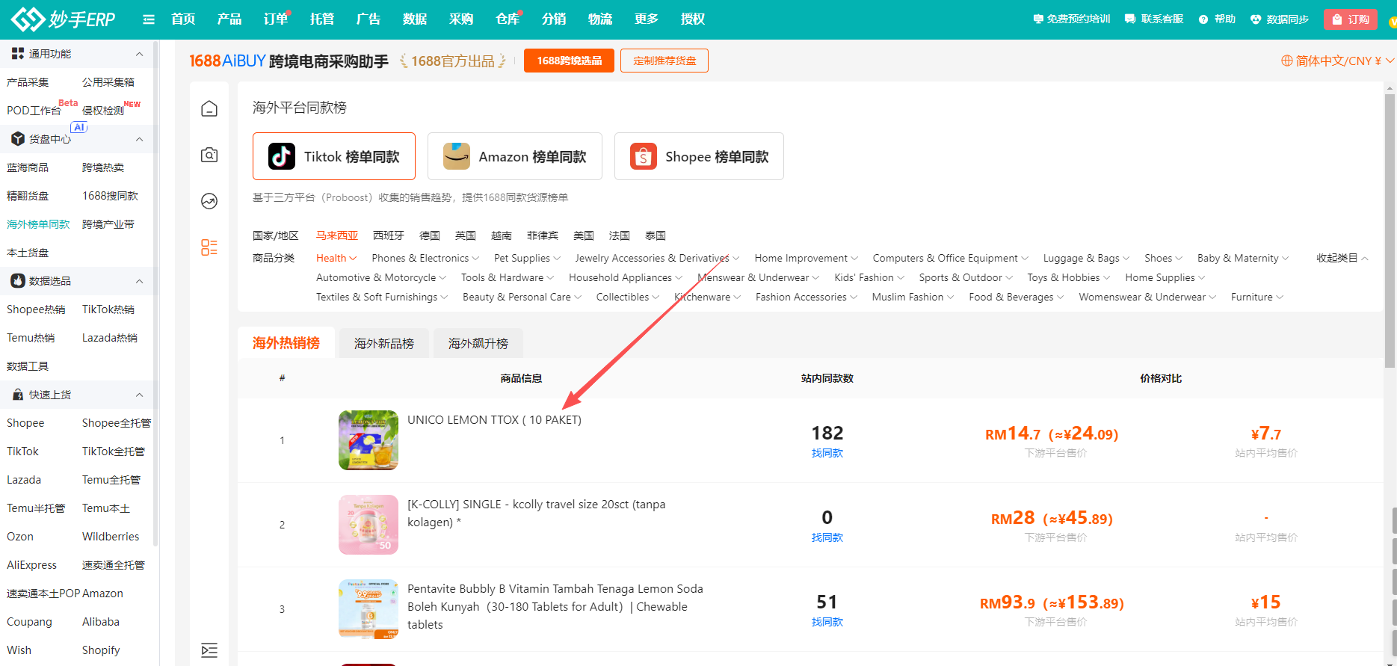Click 找同款 for K-COLLY product

(827, 537)
